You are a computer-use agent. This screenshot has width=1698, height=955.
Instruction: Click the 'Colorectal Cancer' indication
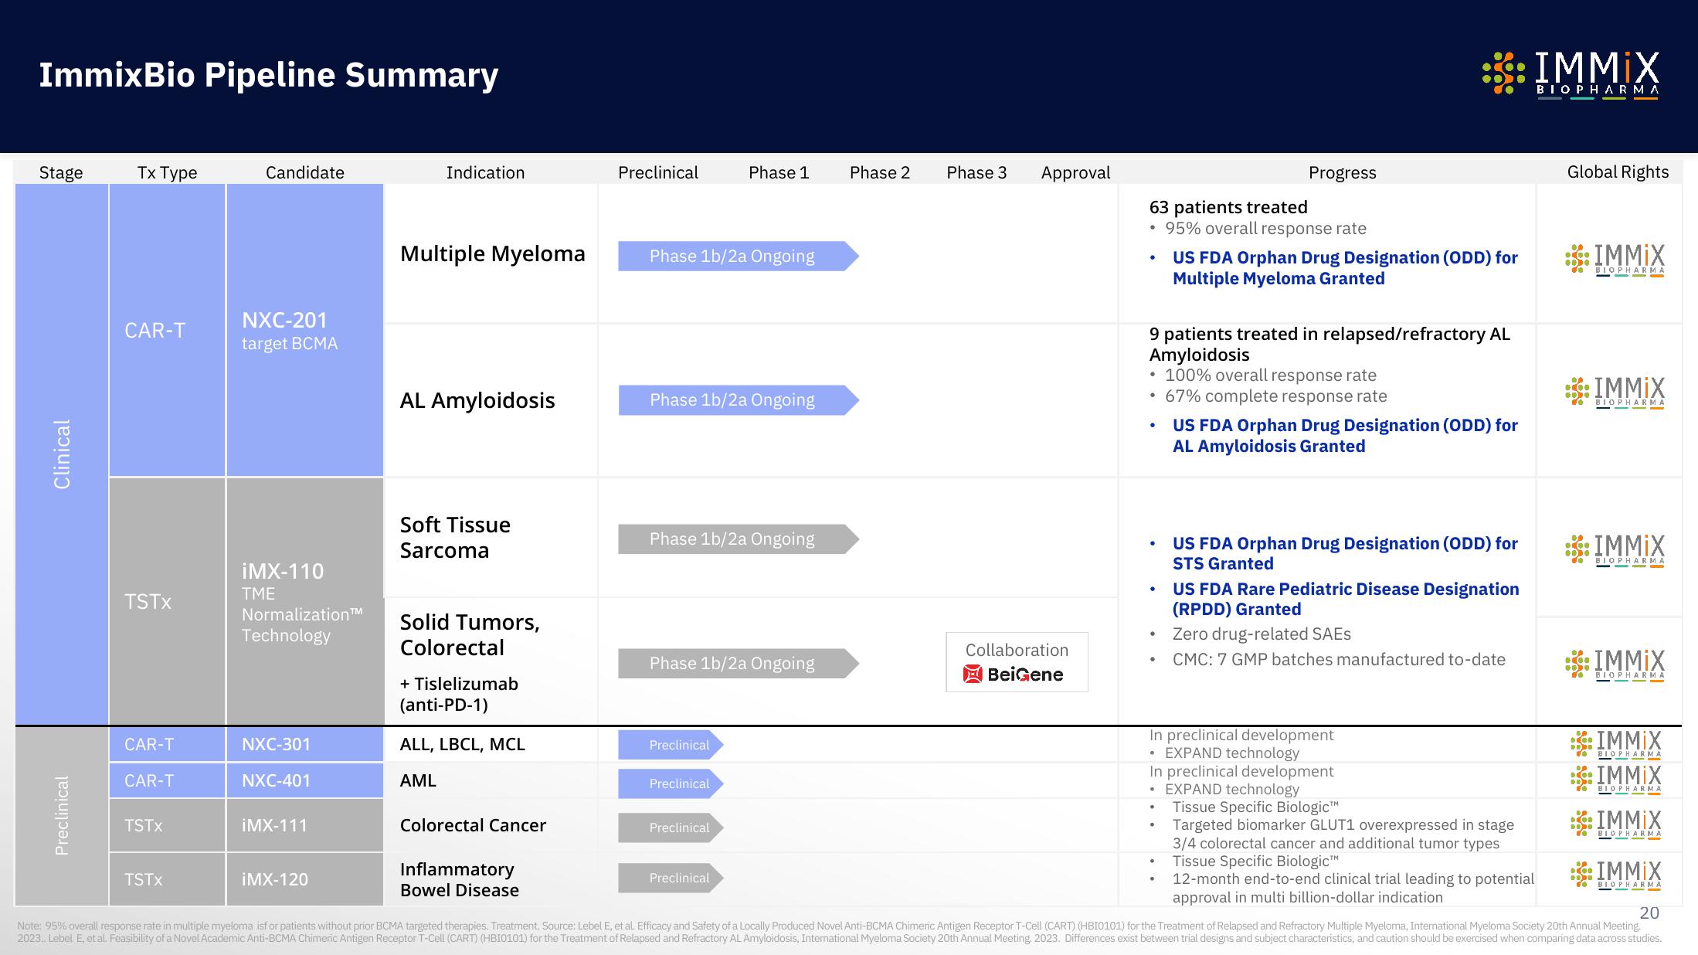473,825
